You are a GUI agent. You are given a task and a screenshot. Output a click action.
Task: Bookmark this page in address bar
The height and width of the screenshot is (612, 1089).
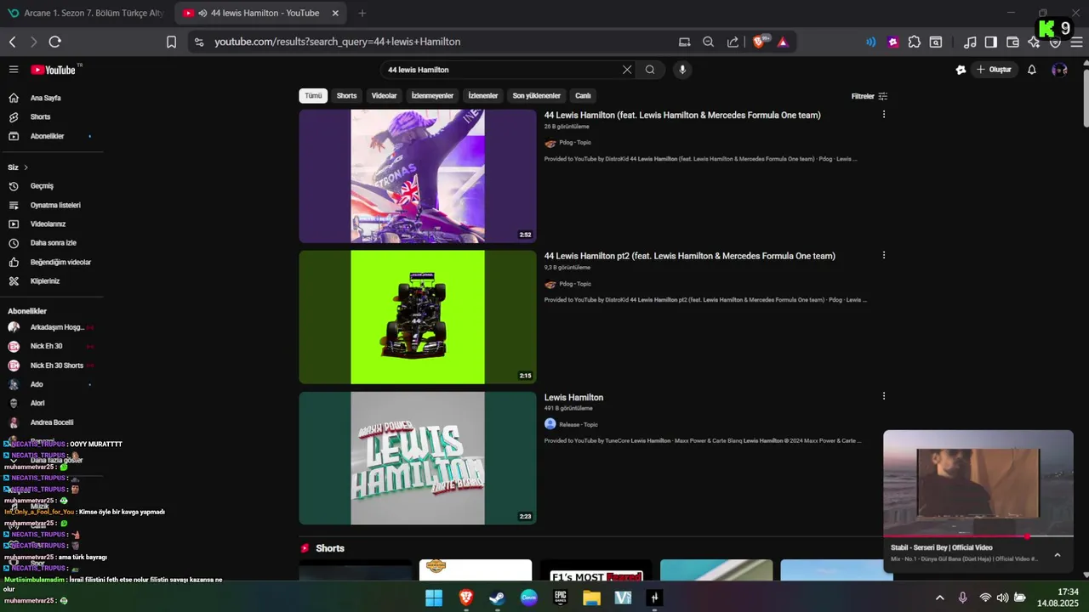(x=171, y=42)
